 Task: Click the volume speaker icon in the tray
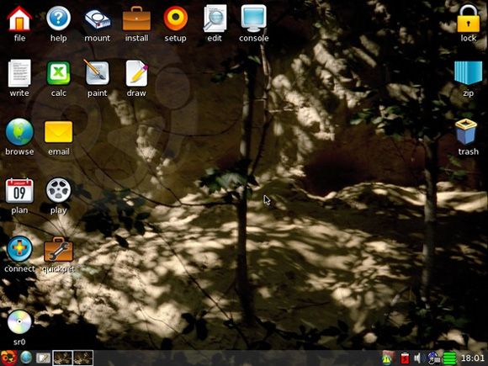(417, 358)
